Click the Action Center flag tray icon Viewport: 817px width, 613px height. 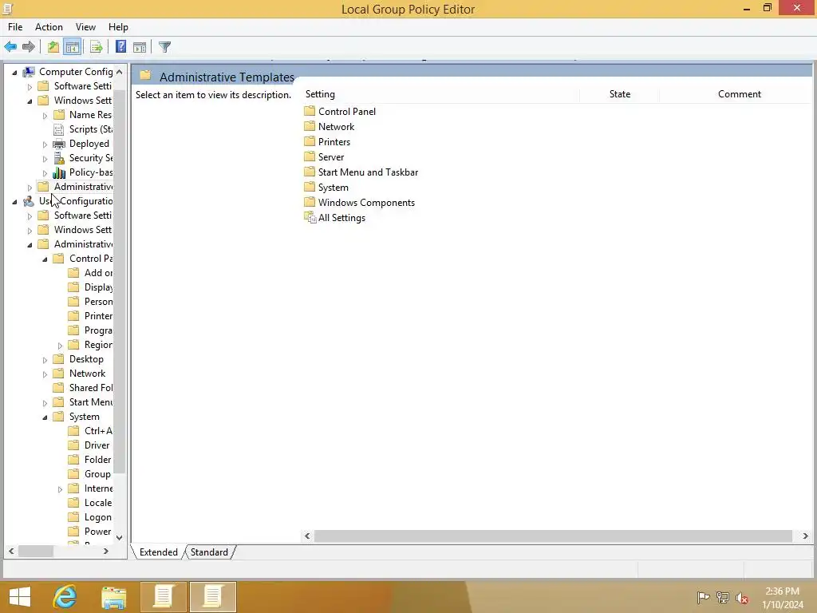pyautogui.click(x=703, y=597)
